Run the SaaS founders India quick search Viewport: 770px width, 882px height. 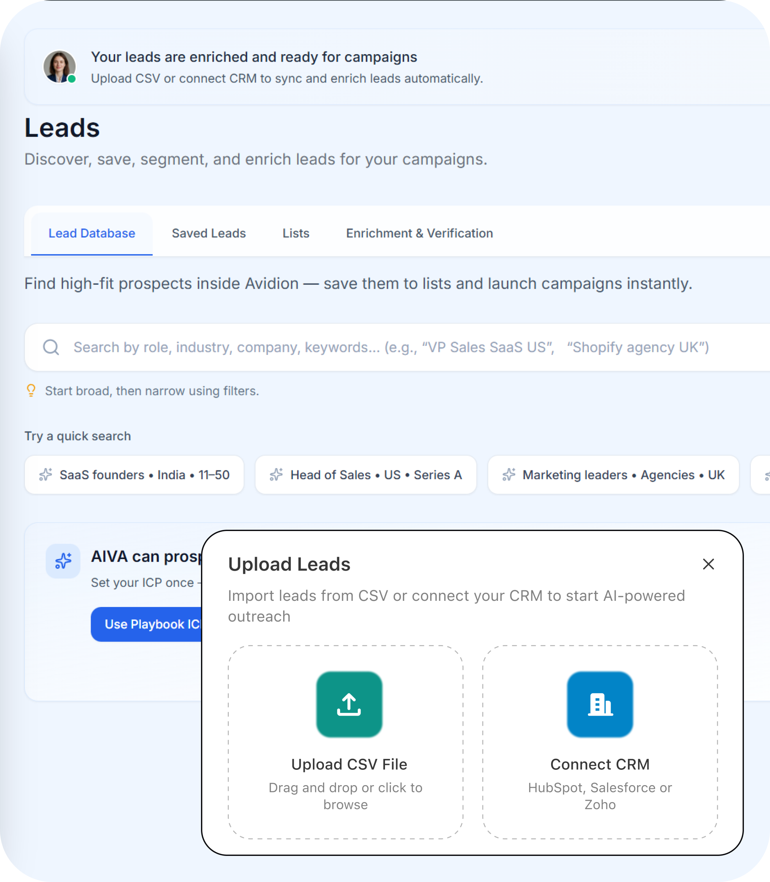[134, 475]
